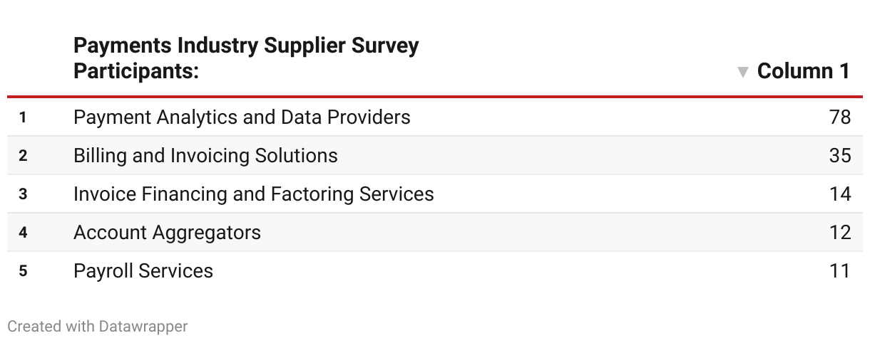Select the Billing and Invoicing Solutions row
The image size is (870, 343).
pyautogui.click(x=435, y=155)
